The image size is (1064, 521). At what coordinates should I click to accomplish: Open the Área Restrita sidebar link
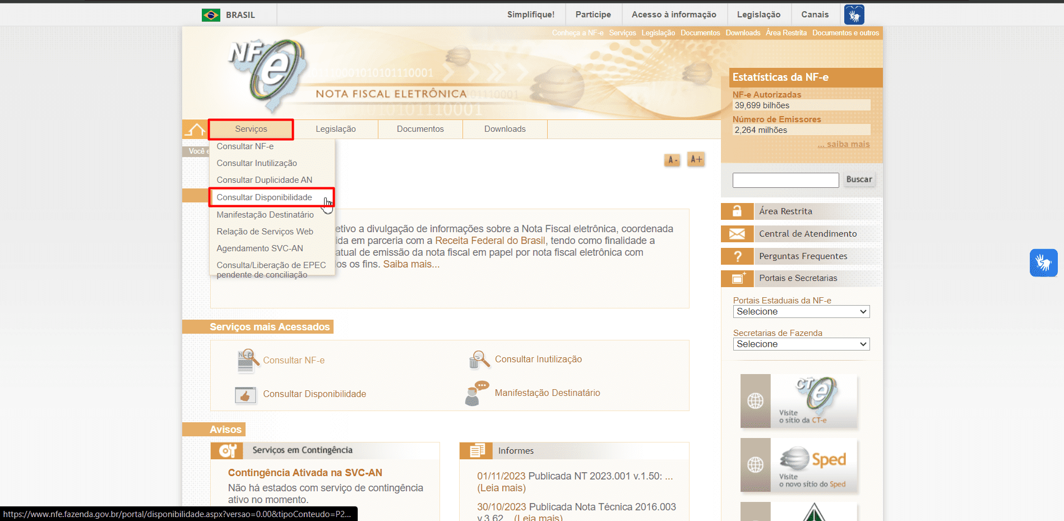[785, 211]
